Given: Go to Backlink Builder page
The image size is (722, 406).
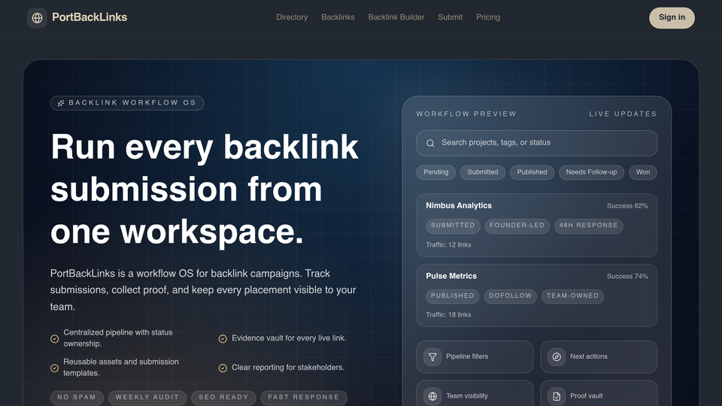Looking at the screenshot, I should (x=396, y=17).
